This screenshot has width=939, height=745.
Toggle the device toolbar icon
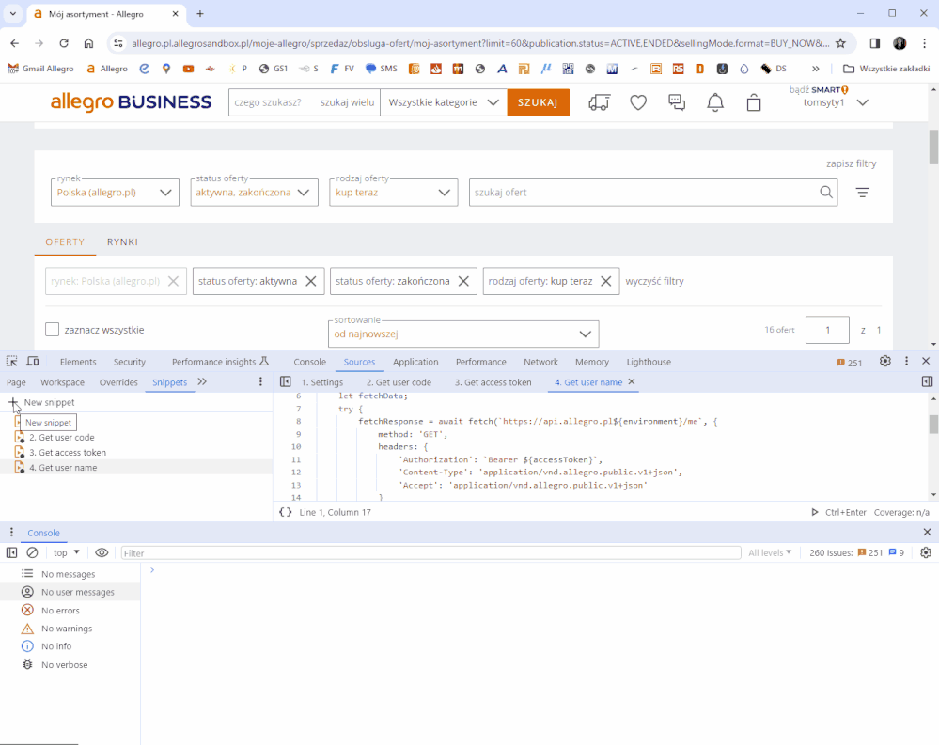click(x=33, y=362)
